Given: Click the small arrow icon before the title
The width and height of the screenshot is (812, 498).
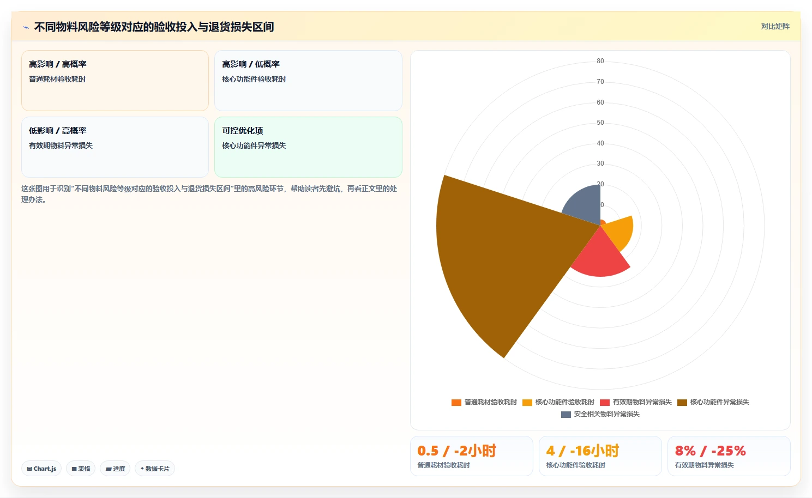Looking at the screenshot, I should (26, 27).
